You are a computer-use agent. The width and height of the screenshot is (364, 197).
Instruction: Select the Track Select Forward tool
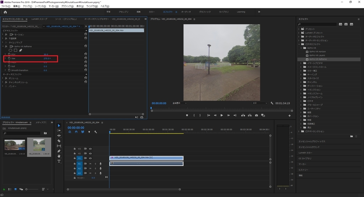coord(59,131)
